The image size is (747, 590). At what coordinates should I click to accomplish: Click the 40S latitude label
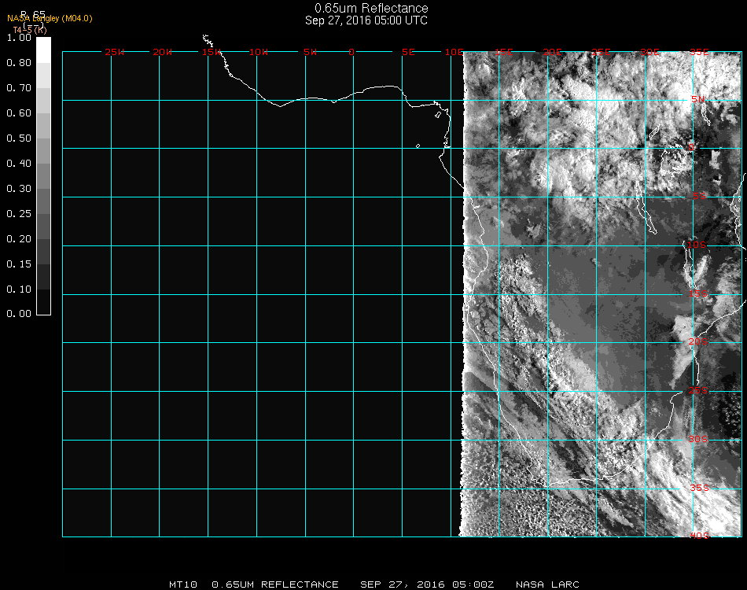[x=699, y=536]
